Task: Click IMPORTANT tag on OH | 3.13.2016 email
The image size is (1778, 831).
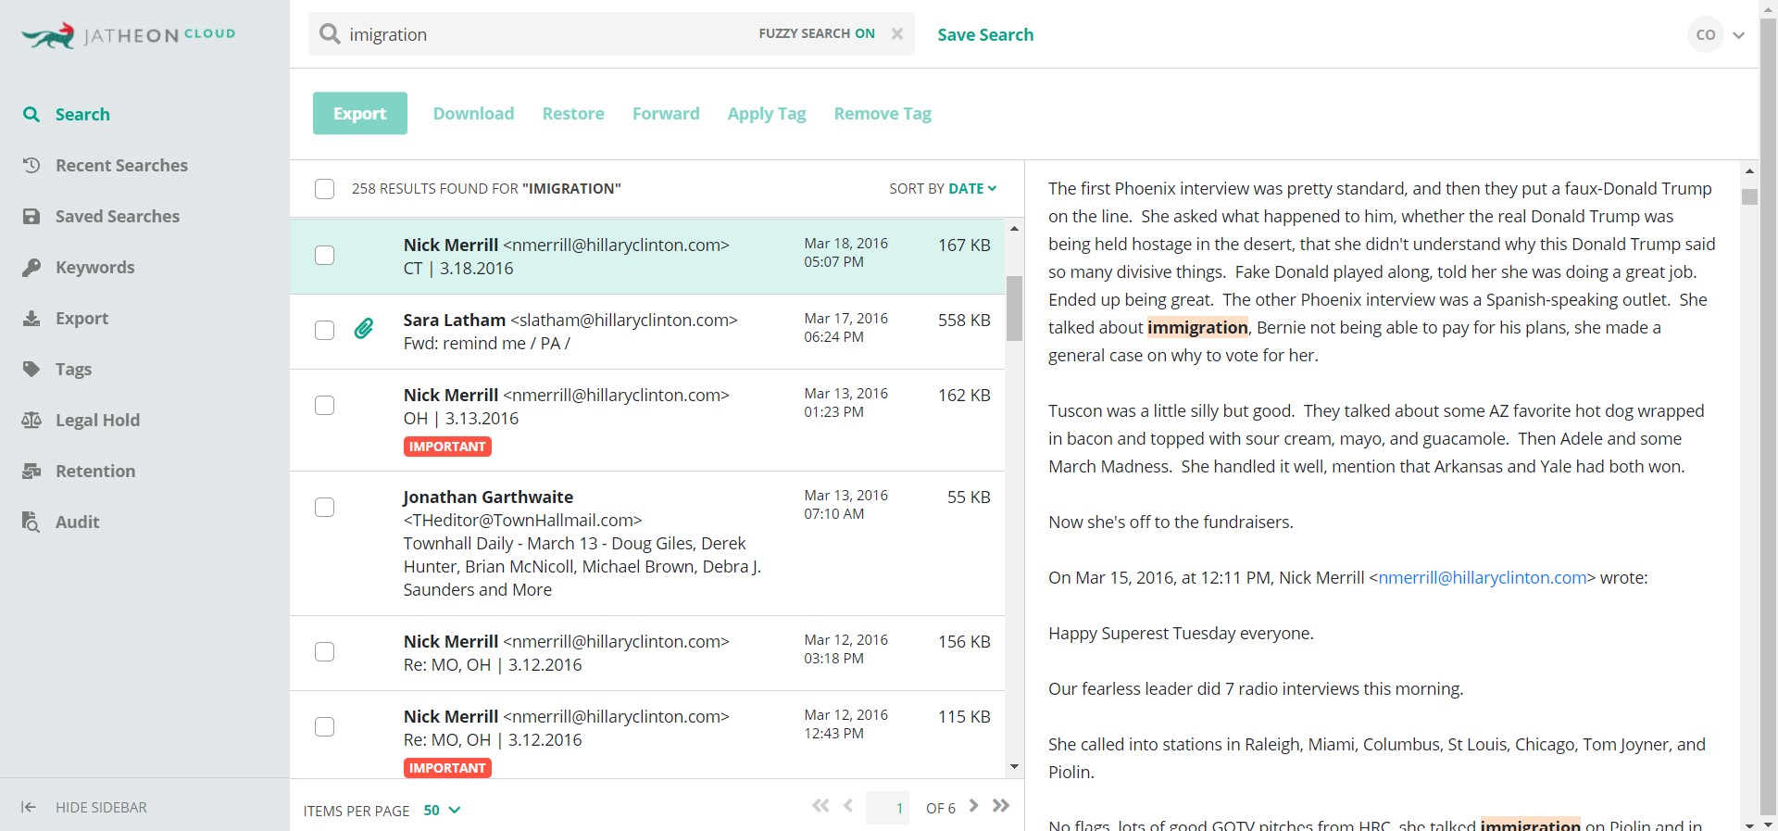Action: coord(447,447)
